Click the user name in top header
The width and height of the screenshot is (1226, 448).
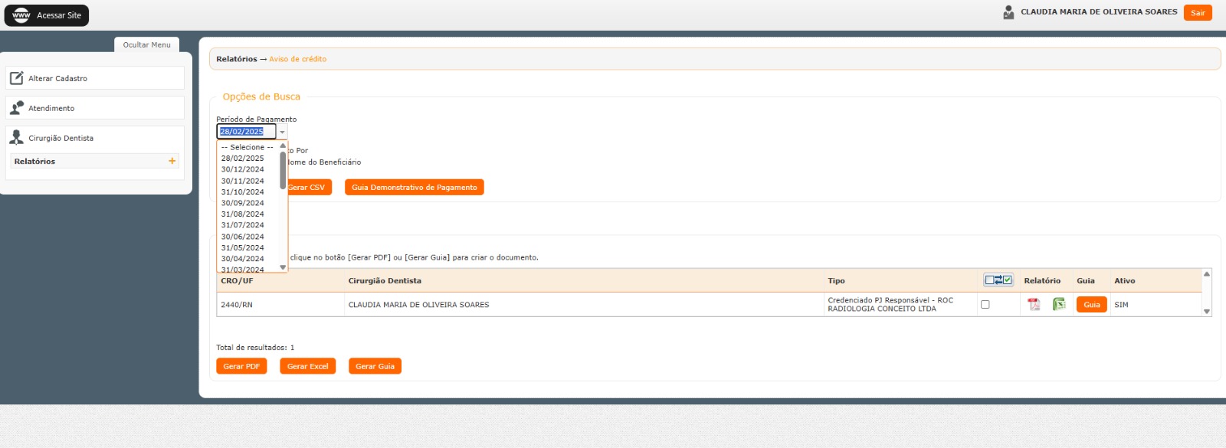pos(1099,12)
